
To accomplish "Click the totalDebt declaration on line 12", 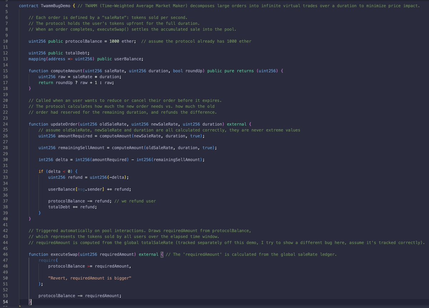I will (x=59, y=53).
